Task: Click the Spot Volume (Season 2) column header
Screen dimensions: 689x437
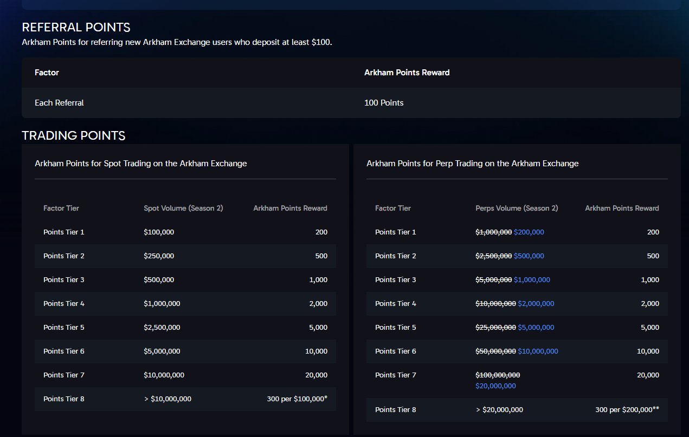Action: coord(183,208)
